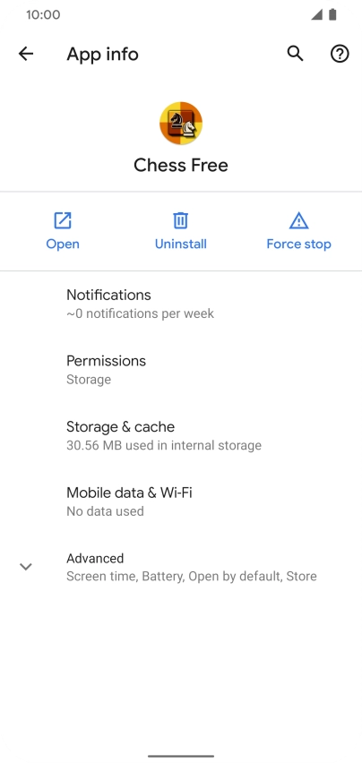Tap the bottom navigation gesture bar
The height and width of the screenshot is (763, 362).
[181, 756]
